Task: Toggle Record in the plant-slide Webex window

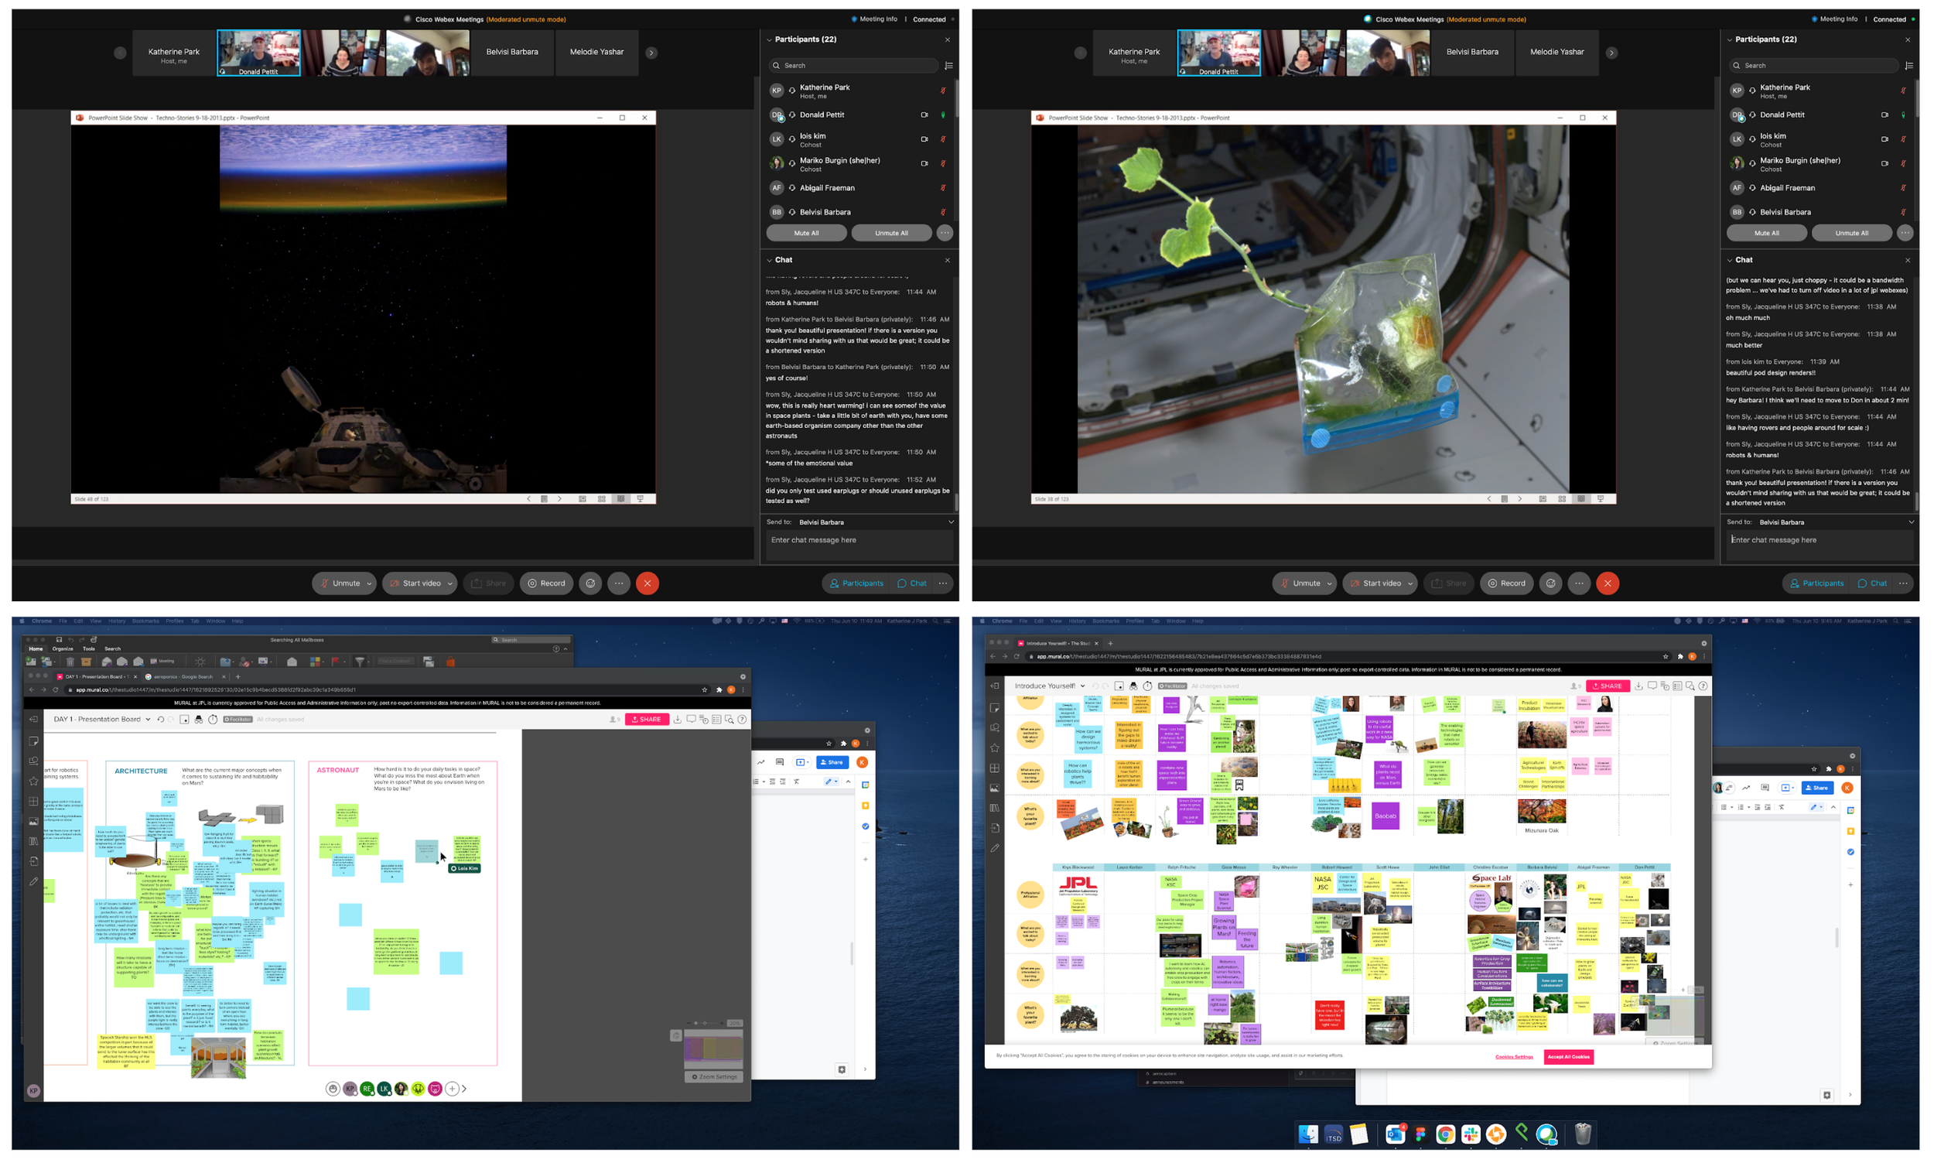Action: (x=1507, y=583)
